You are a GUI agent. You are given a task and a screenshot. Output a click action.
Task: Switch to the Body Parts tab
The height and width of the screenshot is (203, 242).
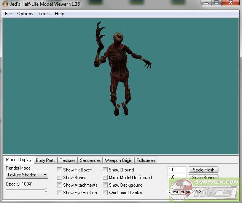click(x=45, y=160)
